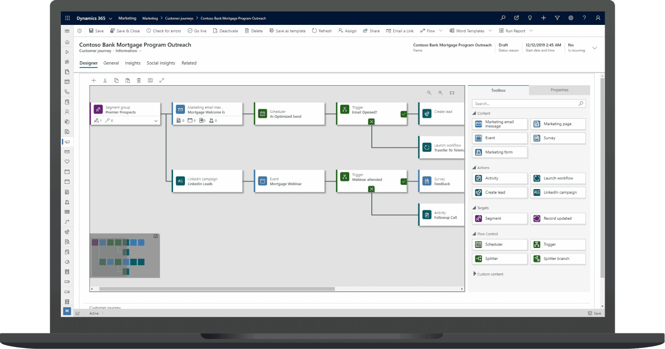
Task: Collapse the minimap using its corner icon
Action: (x=156, y=236)
